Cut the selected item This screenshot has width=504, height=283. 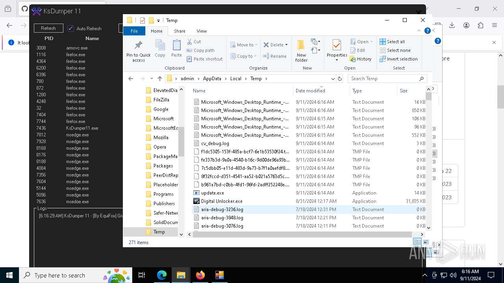pyautogui.click(x=194, y=42)
